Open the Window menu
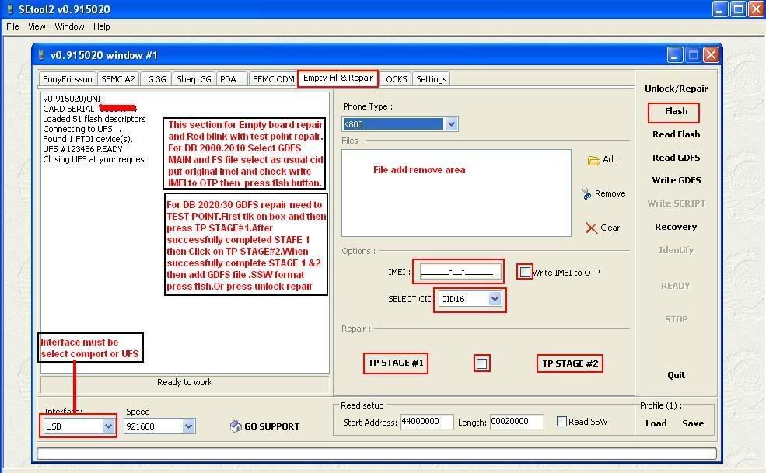Image resolution: width=766 pixels, height=473 pixels. click(x=69, y=26)
